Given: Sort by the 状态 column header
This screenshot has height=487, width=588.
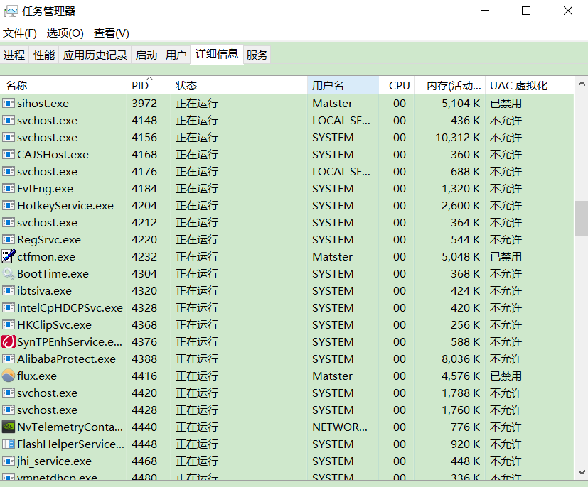Looking at the screenshot, I should click(239, 85).
